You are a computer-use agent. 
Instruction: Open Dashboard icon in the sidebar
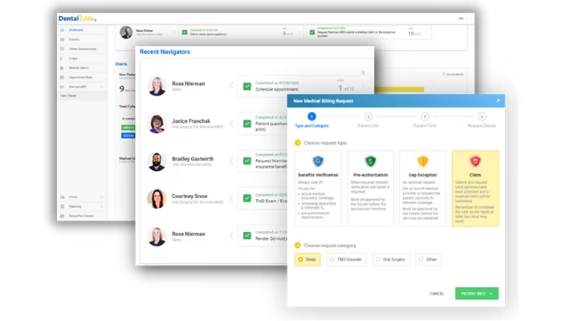(63, 30)
